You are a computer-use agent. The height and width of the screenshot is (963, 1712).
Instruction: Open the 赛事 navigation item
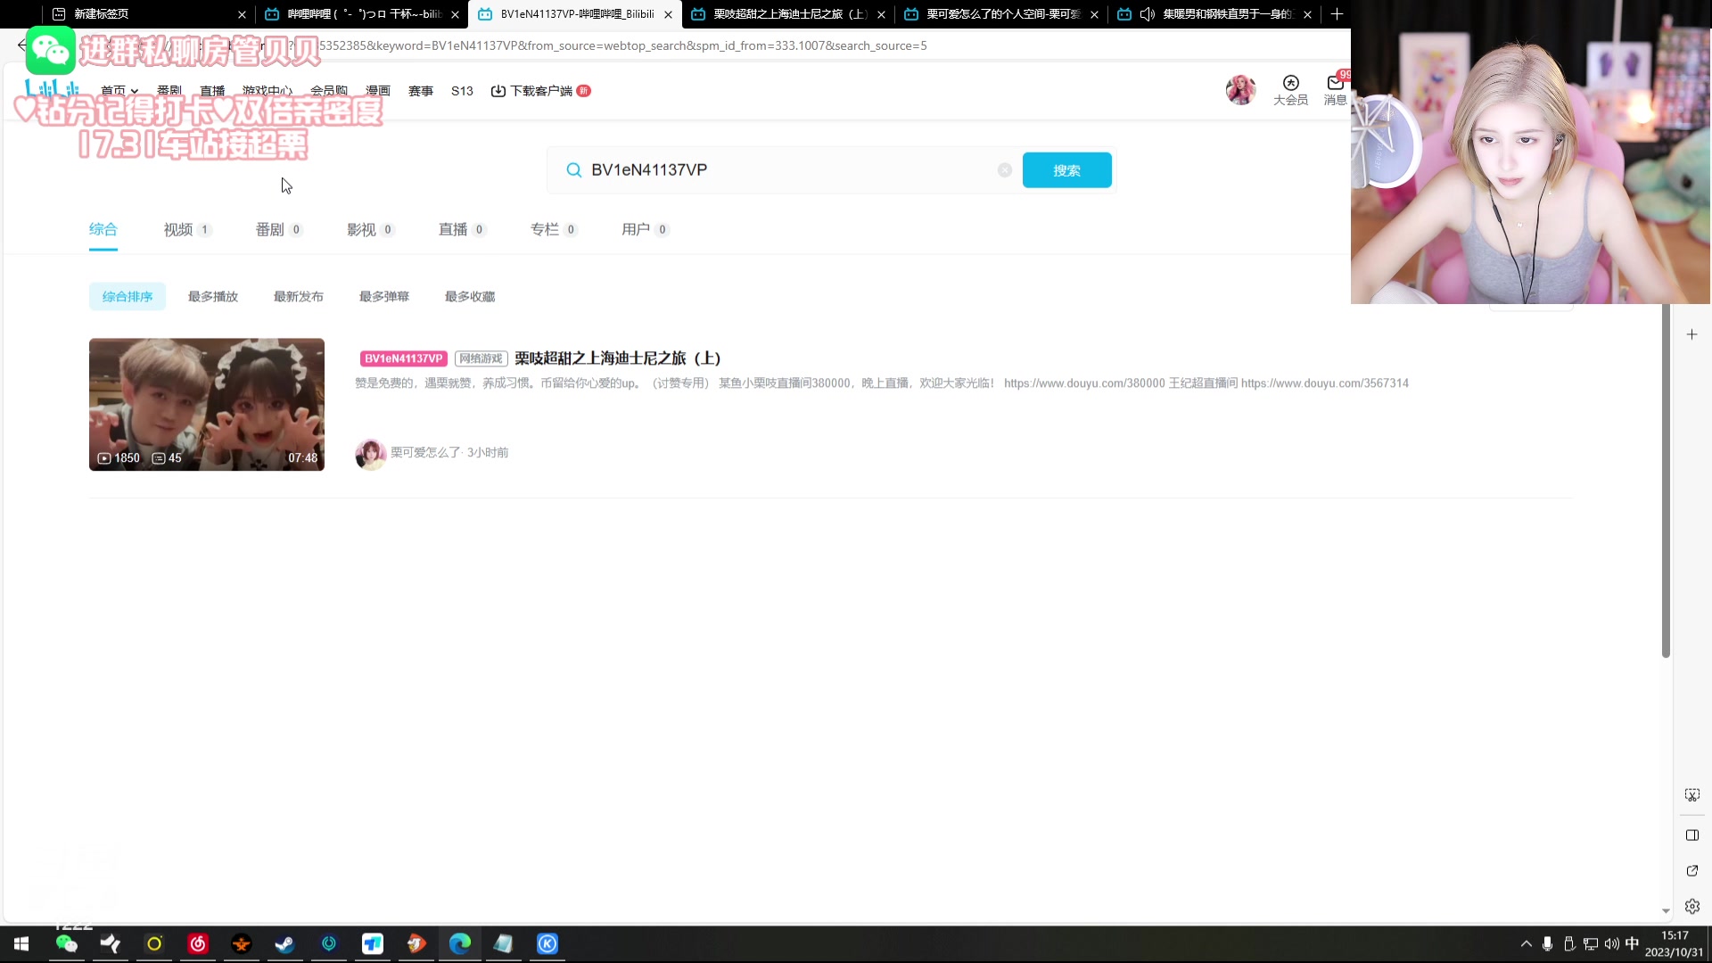pos(421,91)
